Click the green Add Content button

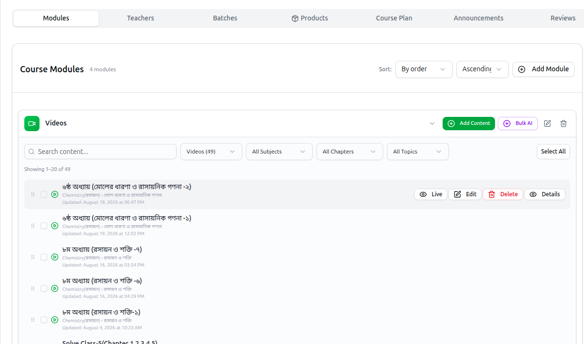pyautogui.click(x=469, y=124)
